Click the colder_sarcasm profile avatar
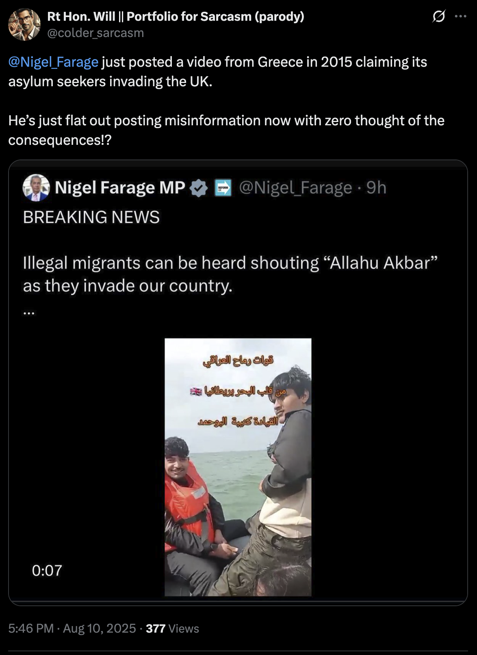This screenshot has width=477, height=655. [x=24, y=24]
